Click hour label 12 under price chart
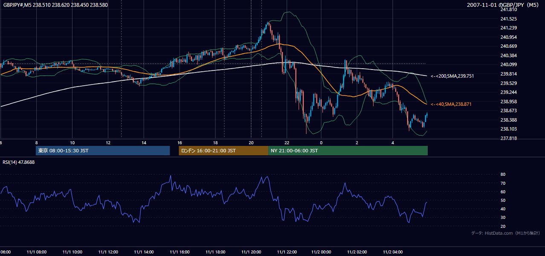Screen dimensions: 545x256 (x=108, y=143)
